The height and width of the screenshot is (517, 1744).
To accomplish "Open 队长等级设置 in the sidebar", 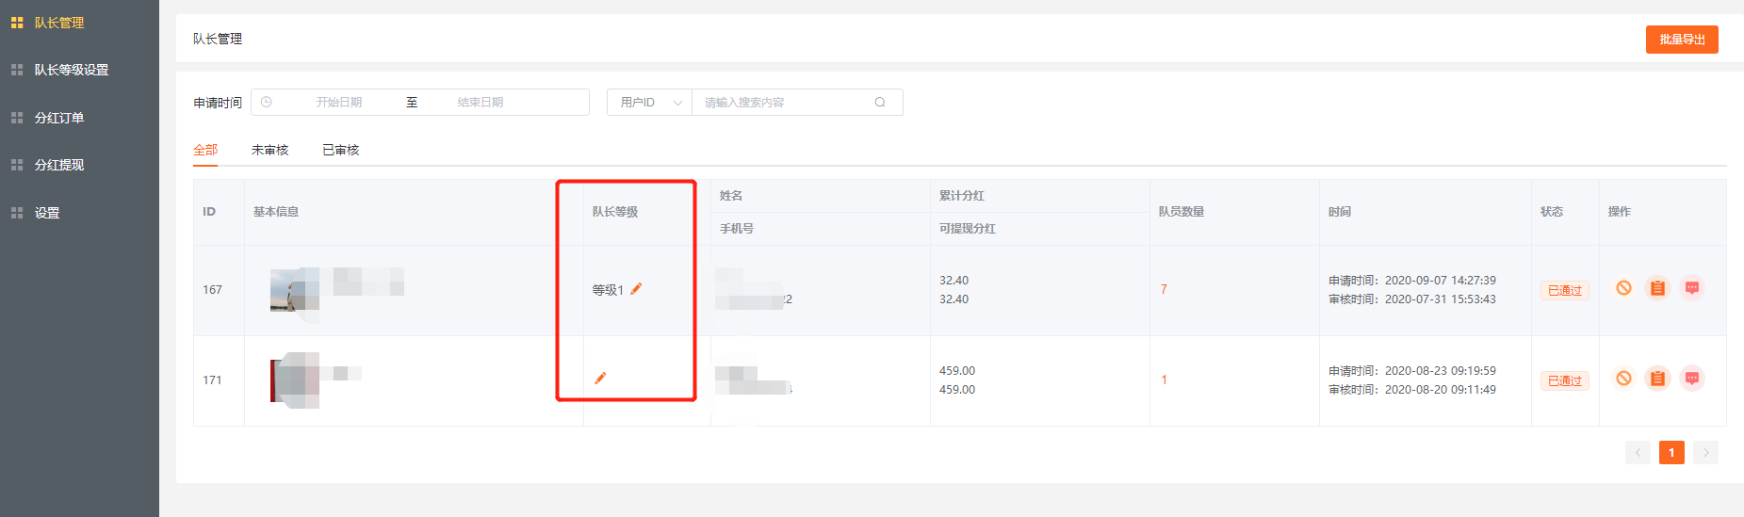I will (x=72, y=70).
